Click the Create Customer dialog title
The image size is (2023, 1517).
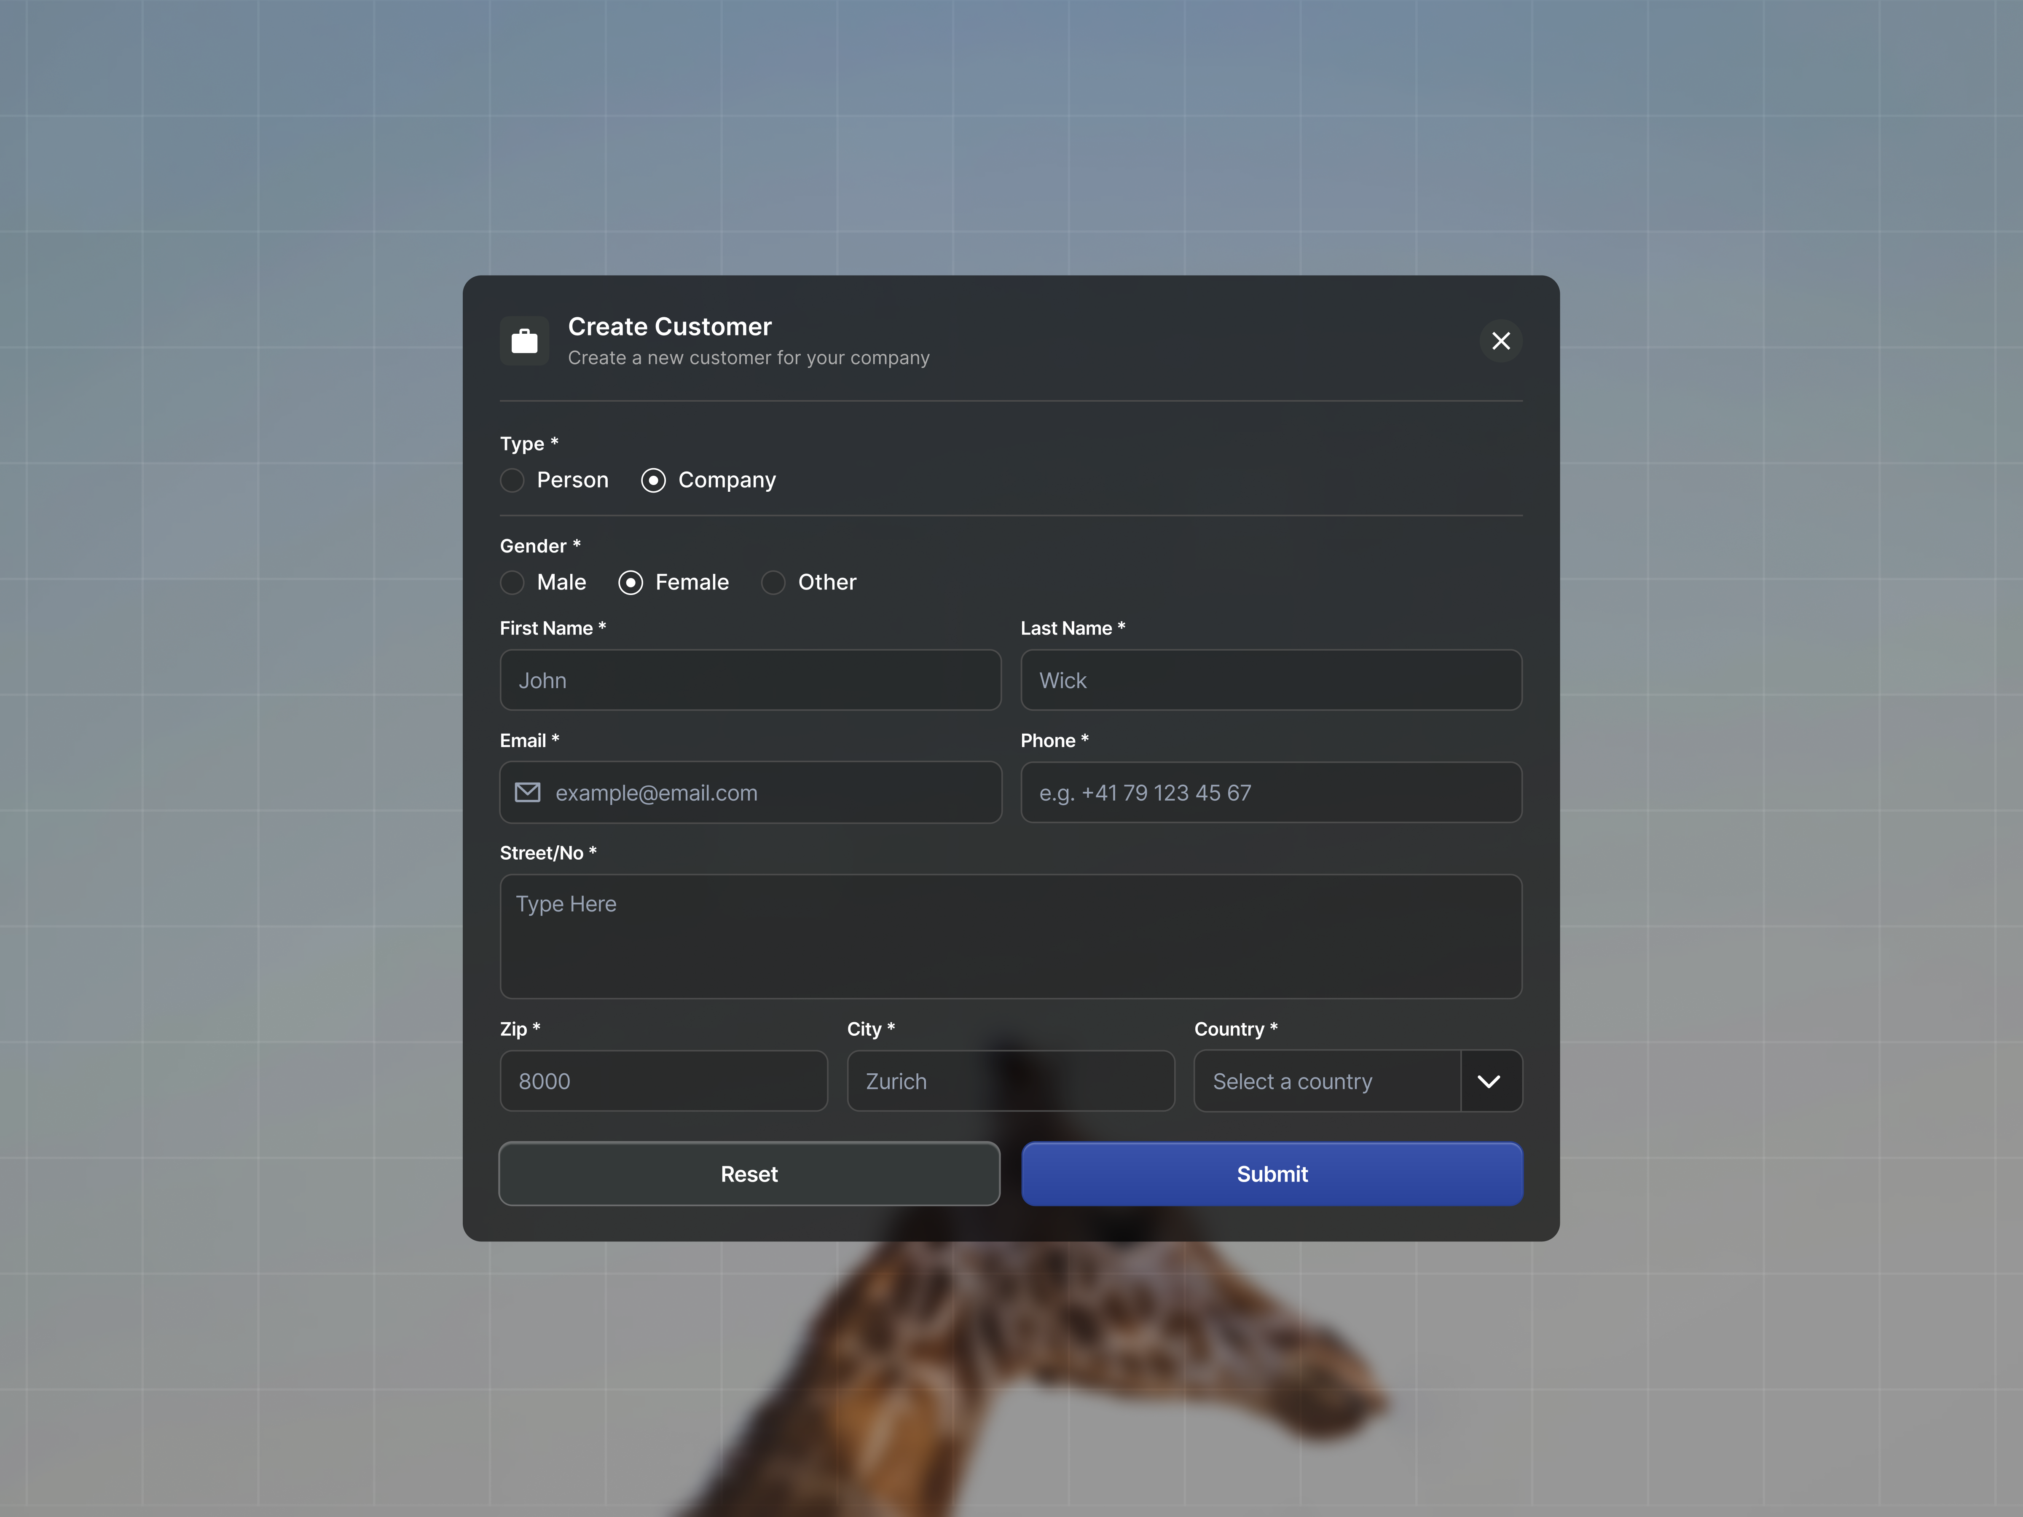669,326
